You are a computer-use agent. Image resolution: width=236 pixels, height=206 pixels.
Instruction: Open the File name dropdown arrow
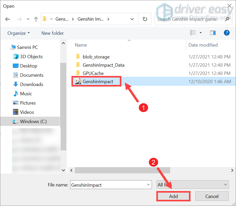tap(148, 185)
